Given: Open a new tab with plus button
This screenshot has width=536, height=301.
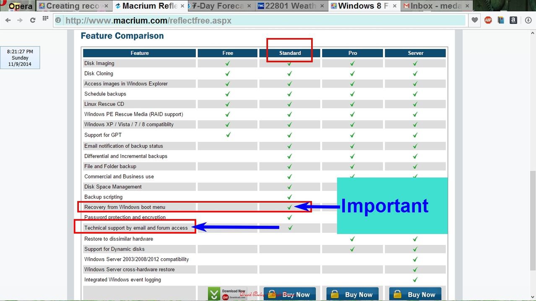Looking at the screenshot, I should pos(478,6).
